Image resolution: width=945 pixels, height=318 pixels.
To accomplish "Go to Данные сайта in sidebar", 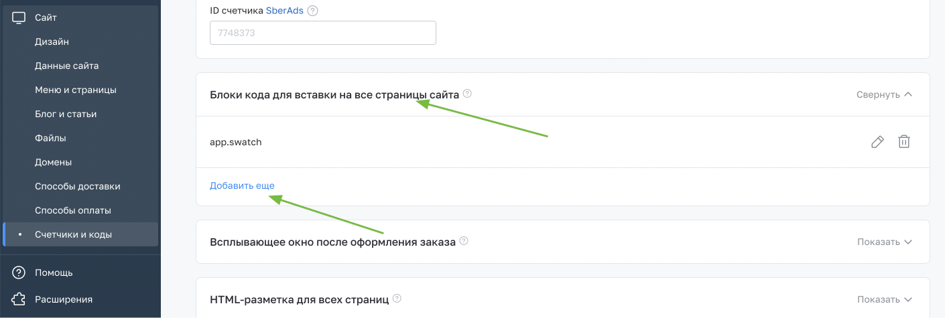I will coord(66,66).
